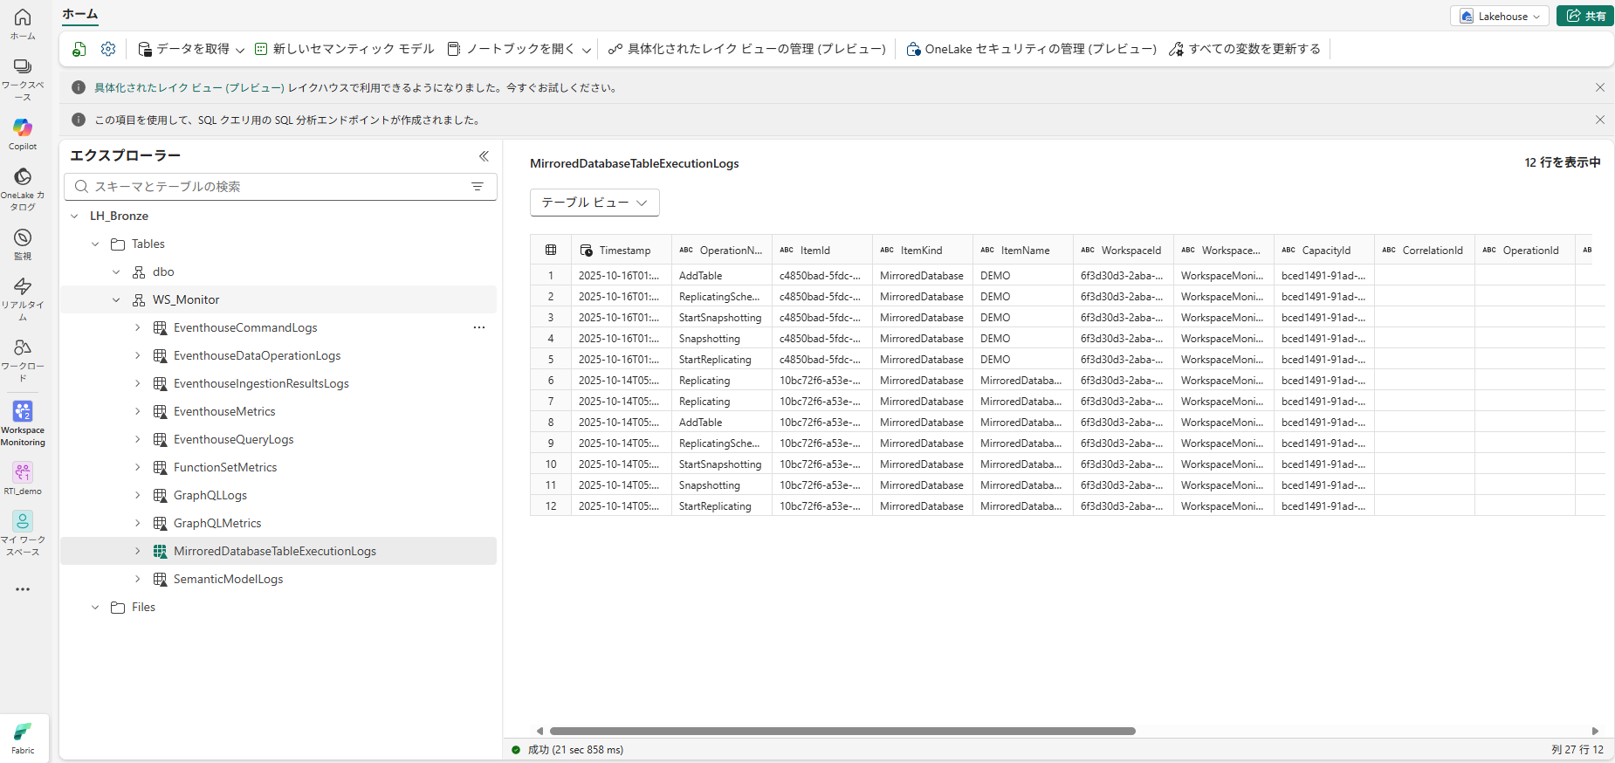Expand the GraphQLLogs table node
The image size is (1615, 763).
[x=138, y=495]
